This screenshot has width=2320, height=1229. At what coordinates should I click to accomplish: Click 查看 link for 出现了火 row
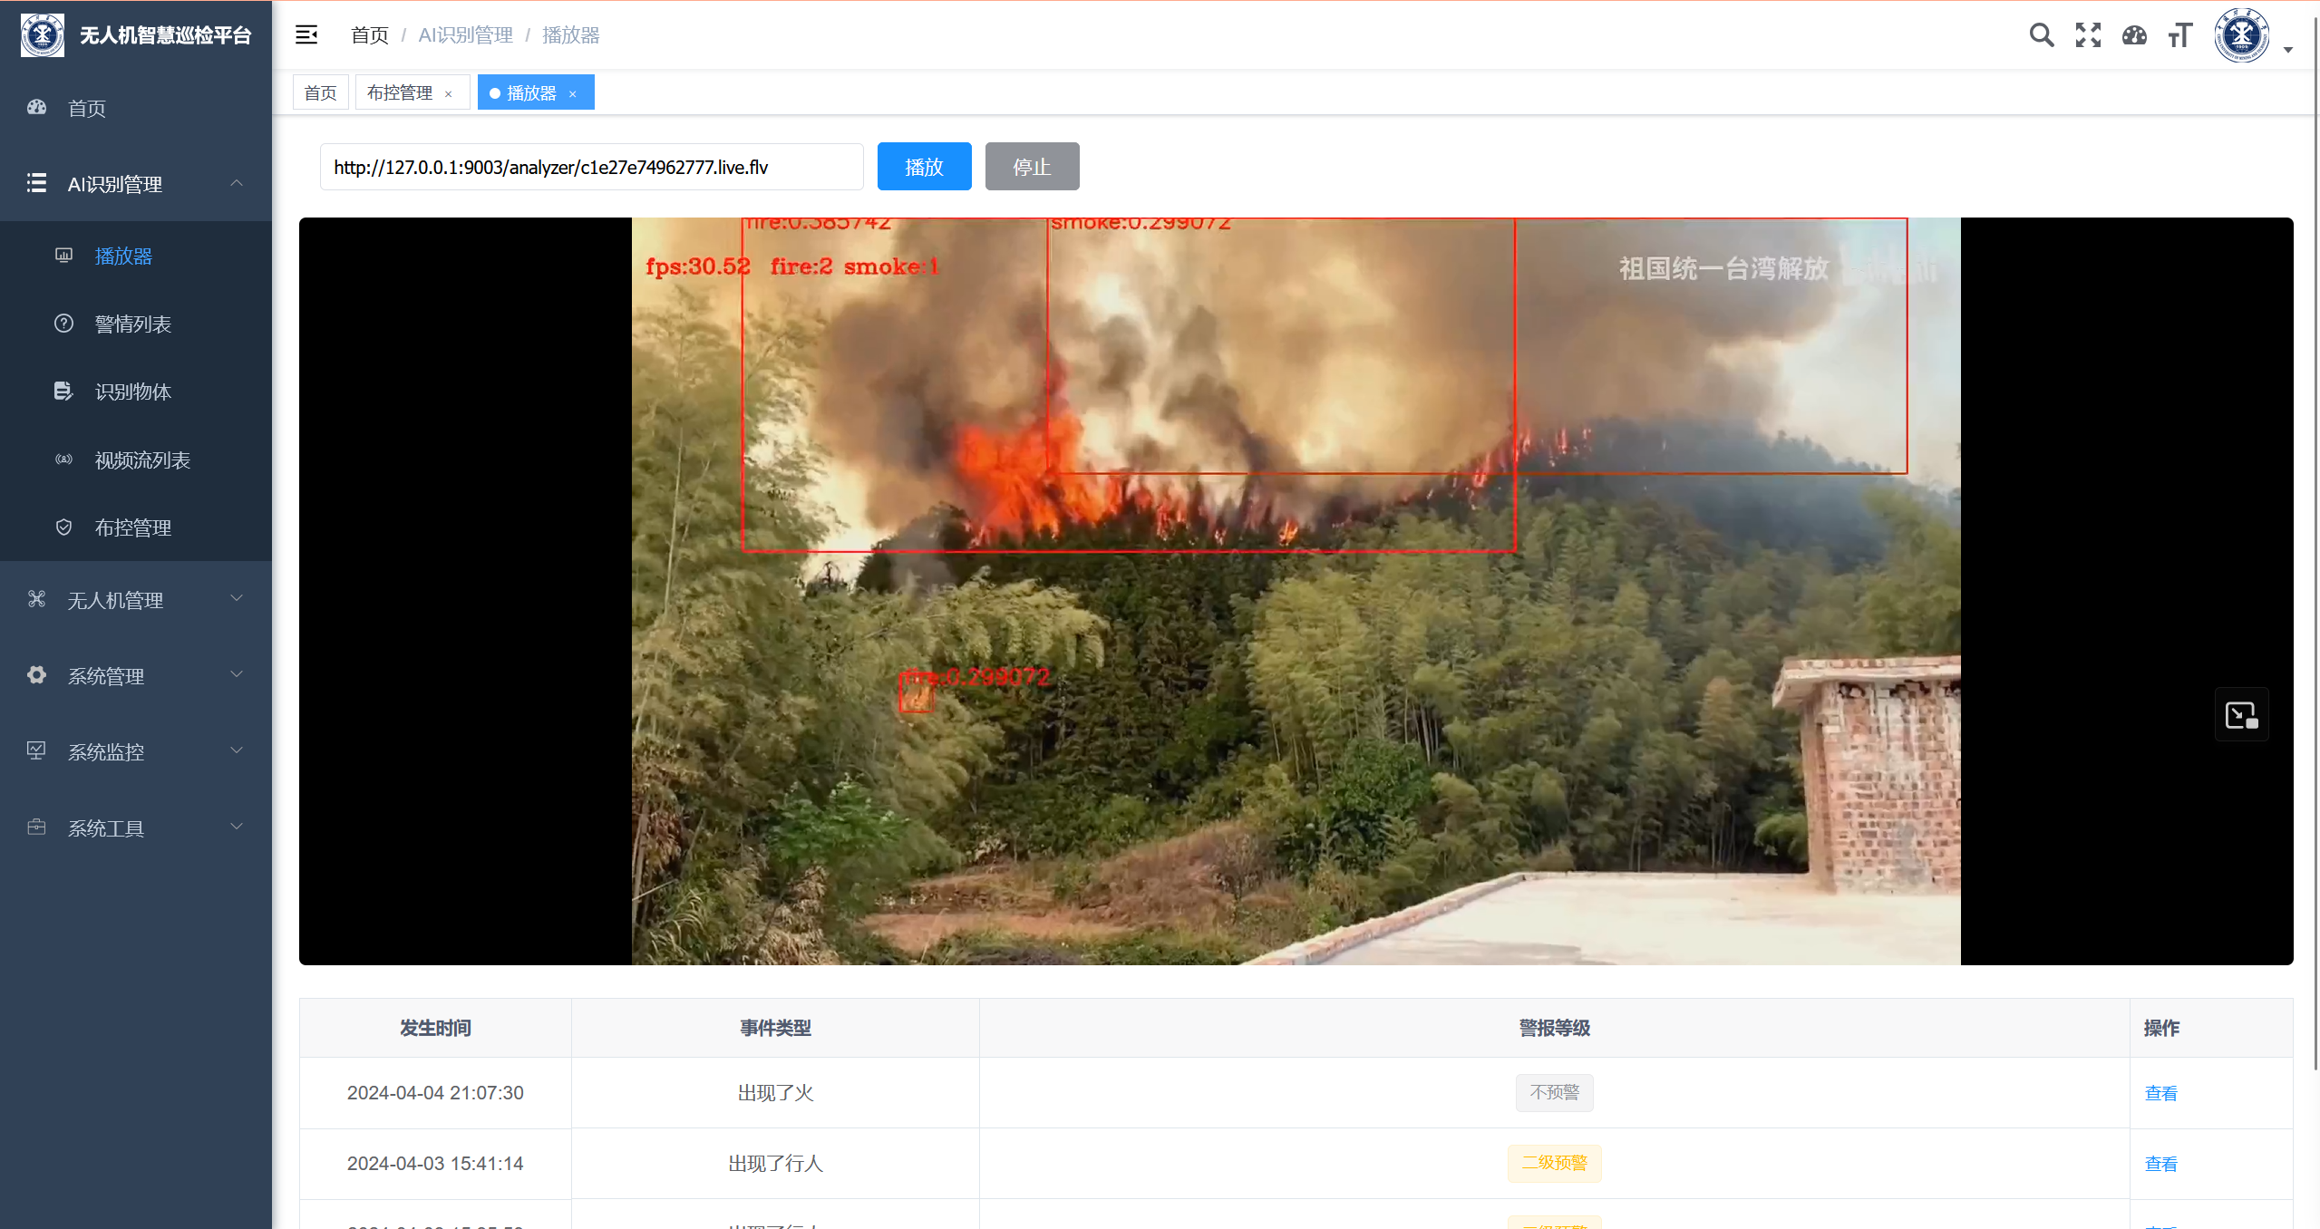pyautogui.click(x=2160, y=1093)
